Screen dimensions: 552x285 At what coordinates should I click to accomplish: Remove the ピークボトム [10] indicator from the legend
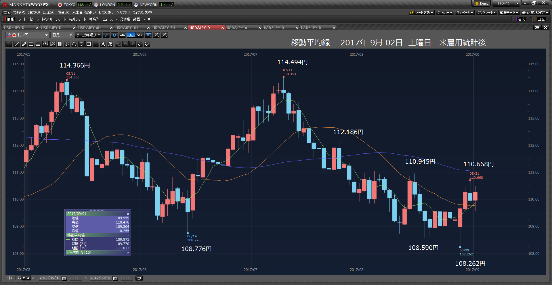pyautogui.click(x=128, y=253)
